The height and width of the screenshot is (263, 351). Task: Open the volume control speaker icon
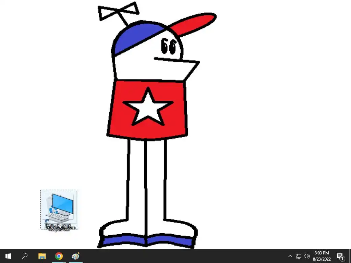click(x=307, y=256)
